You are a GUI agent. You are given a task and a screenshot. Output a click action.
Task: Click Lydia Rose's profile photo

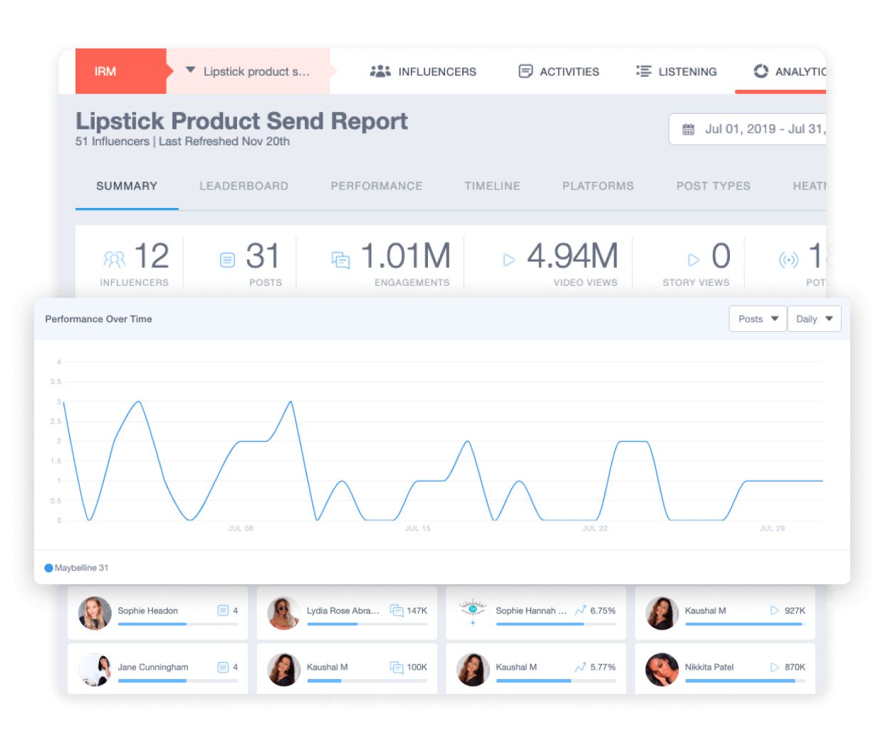pyautogui.click(x=284, y=613)
